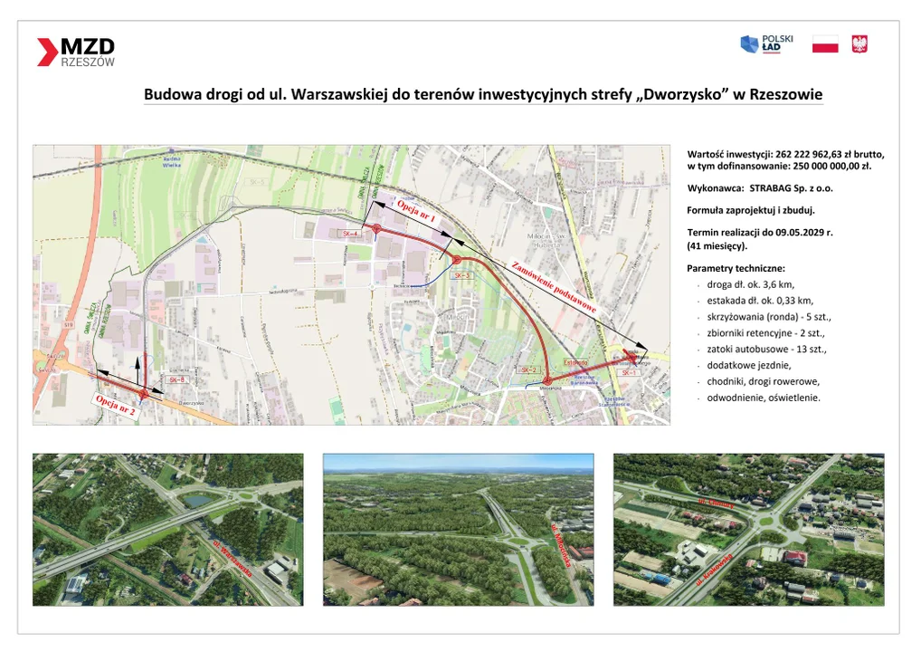Click the 'Wykonawca: STRABAG Sp. z o.o.' text
Screen dimensions: 921x652
pyautogui.click(x=760, y=188)
